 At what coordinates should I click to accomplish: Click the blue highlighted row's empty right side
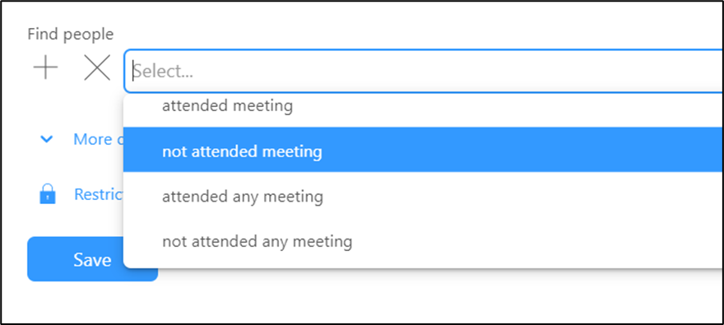pos(522,150)
